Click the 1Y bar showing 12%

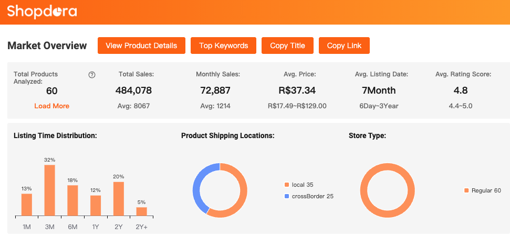click(96, 205)
